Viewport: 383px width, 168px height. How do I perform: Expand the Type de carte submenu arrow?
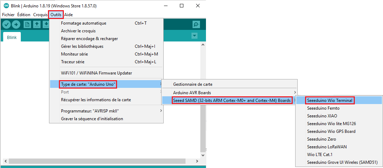160,84
